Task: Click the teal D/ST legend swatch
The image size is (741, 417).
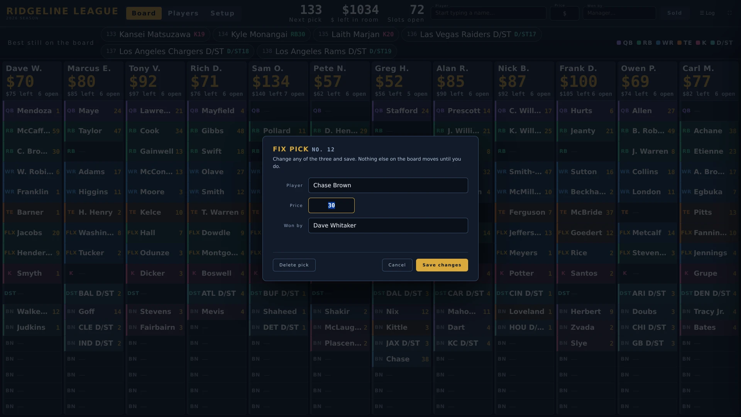Action: click(x=712, y=43)
